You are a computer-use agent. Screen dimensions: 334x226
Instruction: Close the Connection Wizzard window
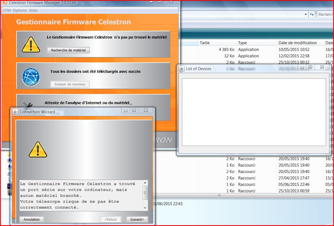click(x=146, y=110)
